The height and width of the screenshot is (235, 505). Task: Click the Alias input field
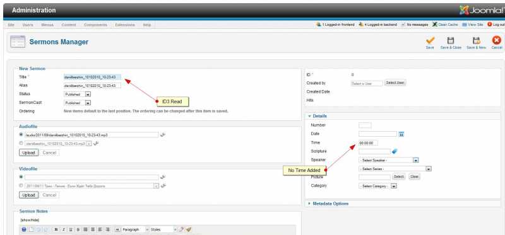point(92,86)
